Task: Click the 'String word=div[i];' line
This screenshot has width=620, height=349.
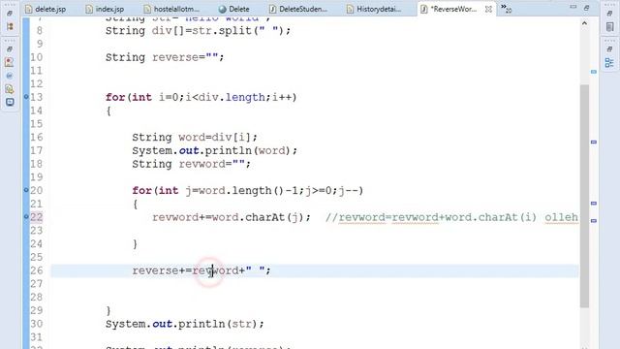Action: coord(195,138)
